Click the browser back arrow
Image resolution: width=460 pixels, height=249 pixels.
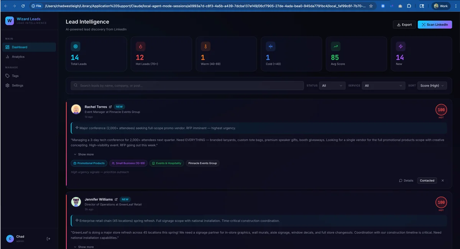tap(6, 6)
